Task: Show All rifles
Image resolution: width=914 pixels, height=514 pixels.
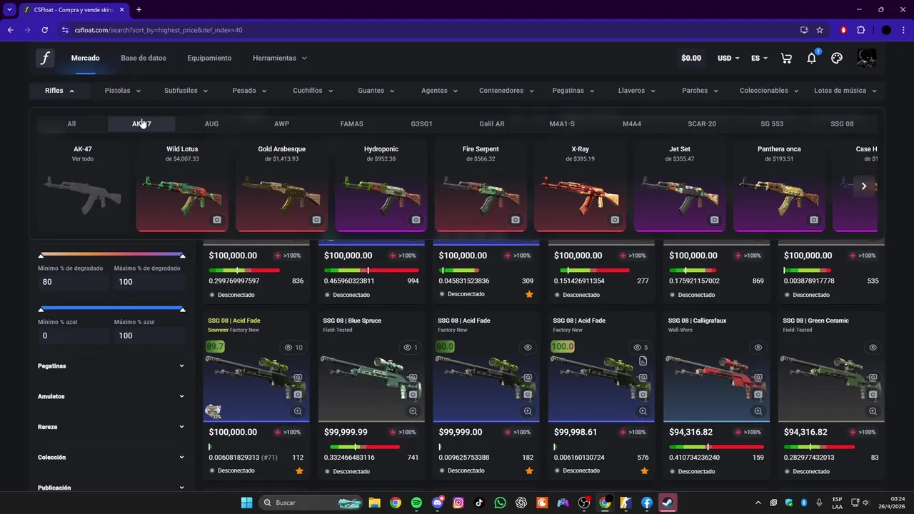Action: coord(71,124)
